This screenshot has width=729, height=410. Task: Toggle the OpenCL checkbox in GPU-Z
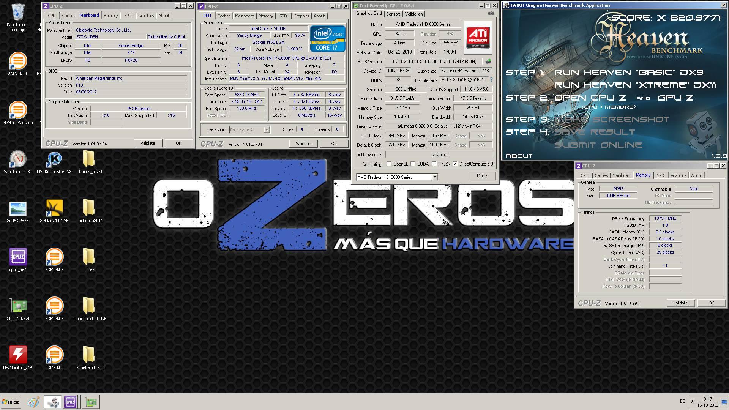(x=389, y=164)
